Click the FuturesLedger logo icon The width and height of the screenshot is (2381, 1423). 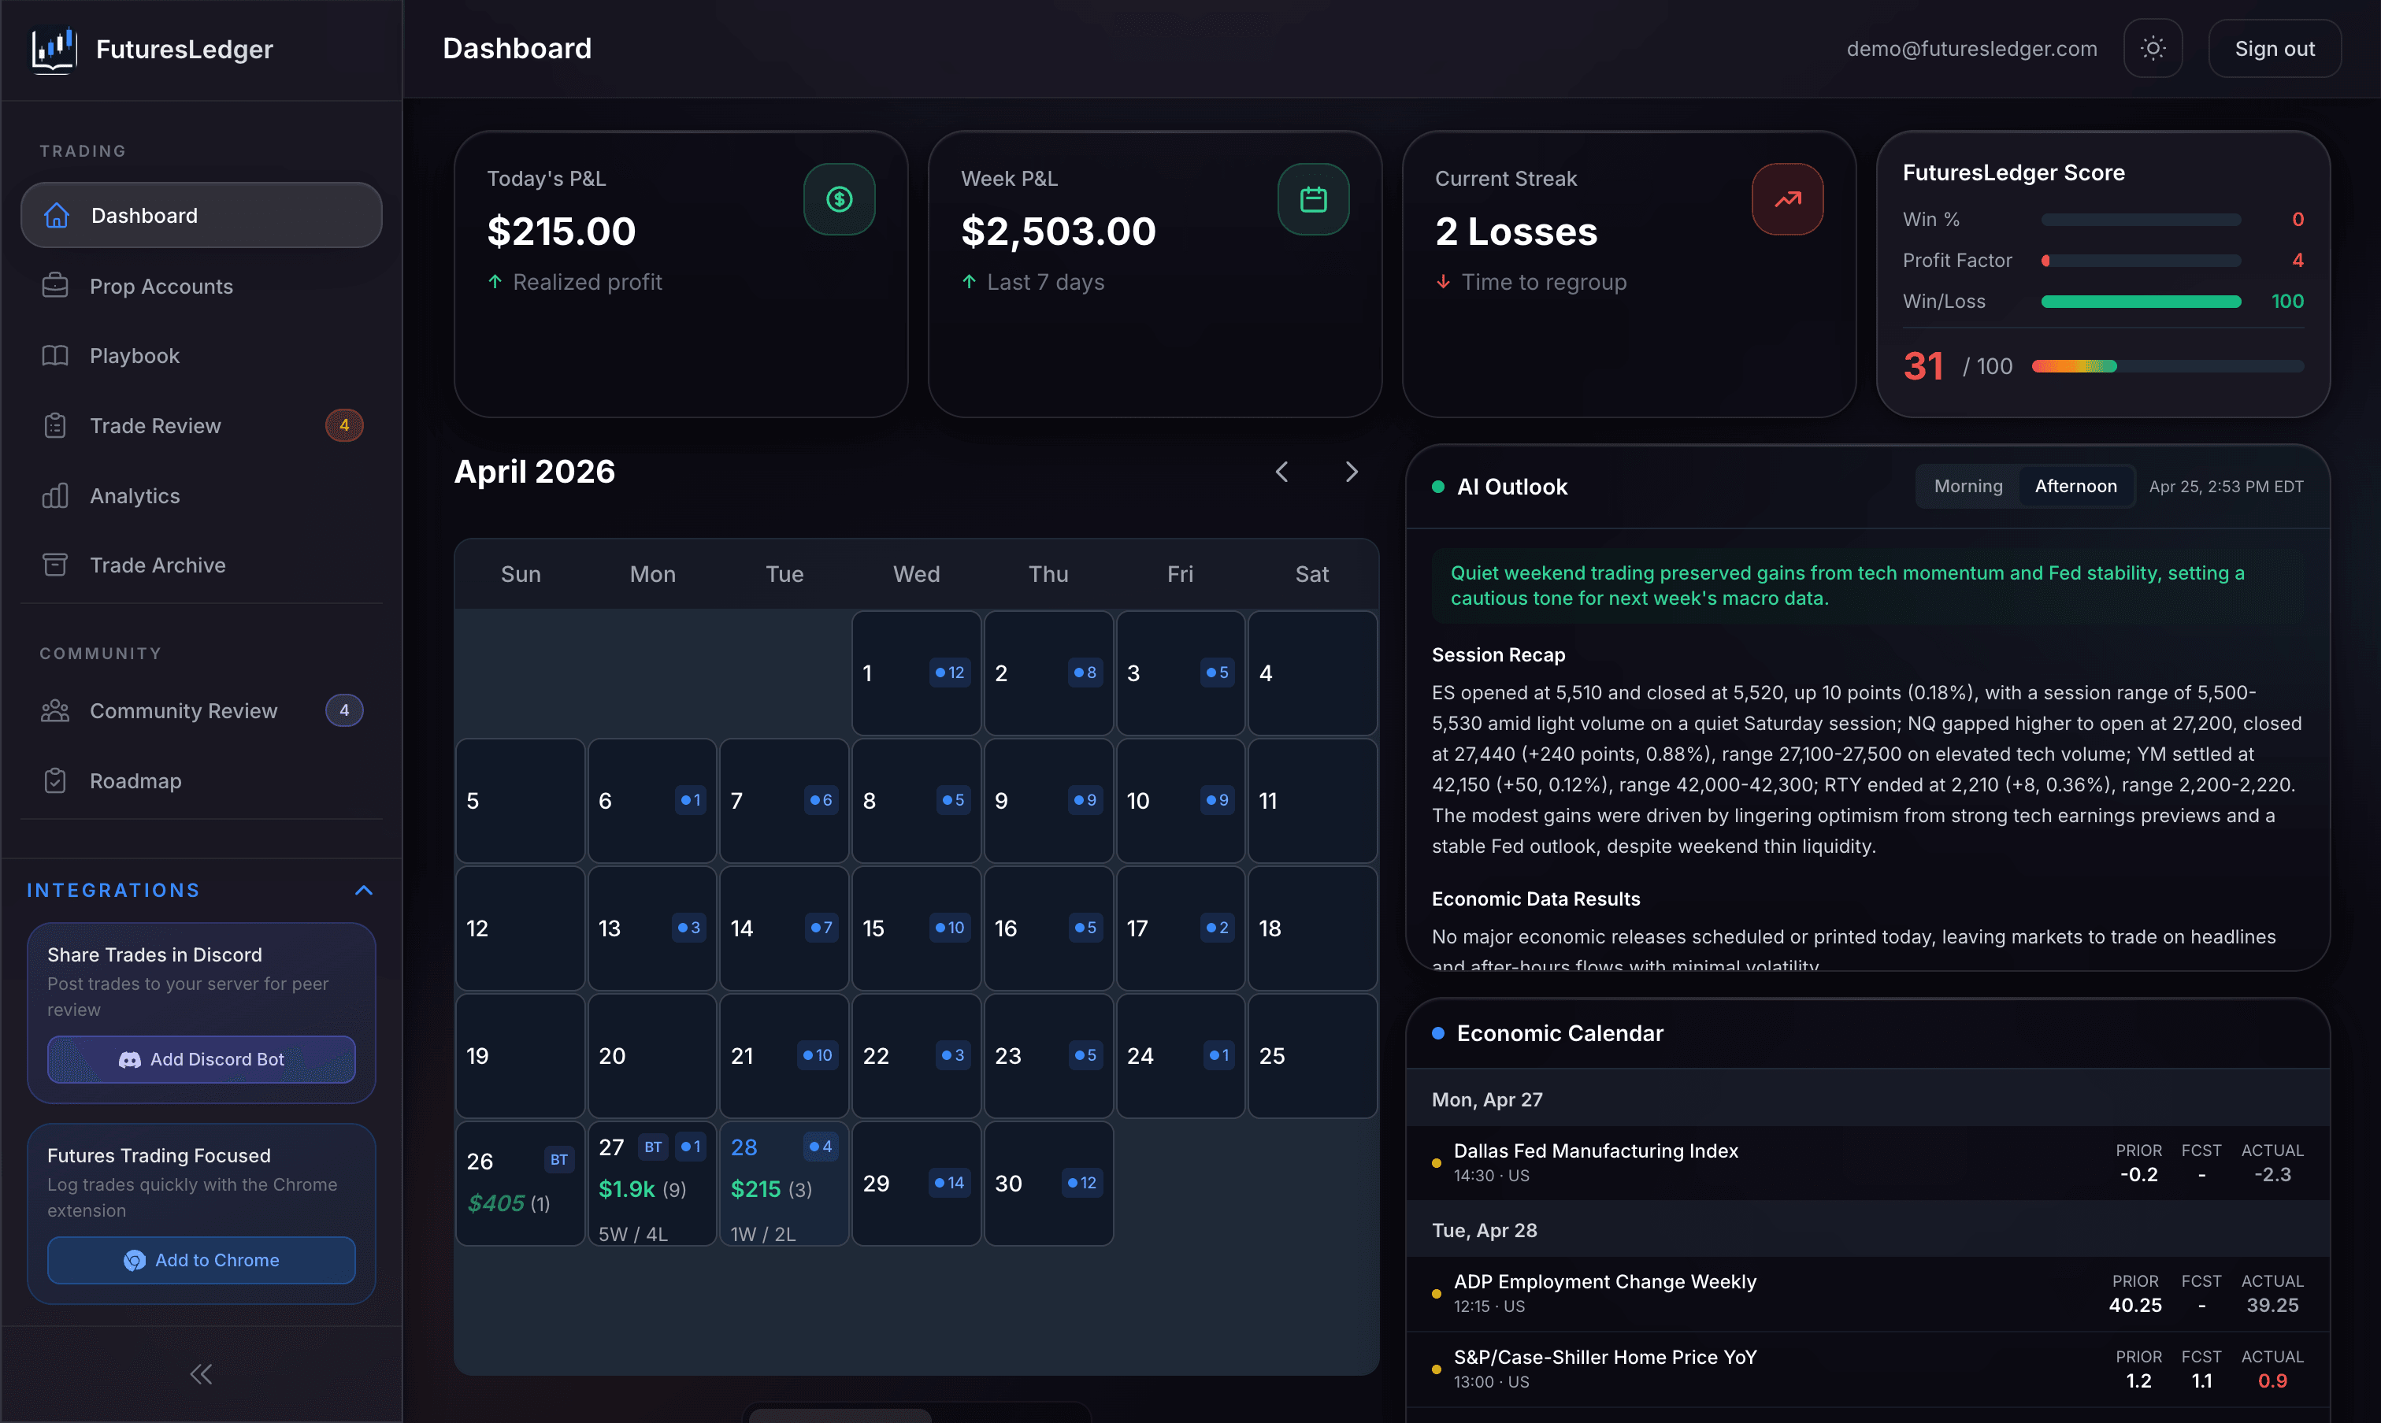[54, 49]
